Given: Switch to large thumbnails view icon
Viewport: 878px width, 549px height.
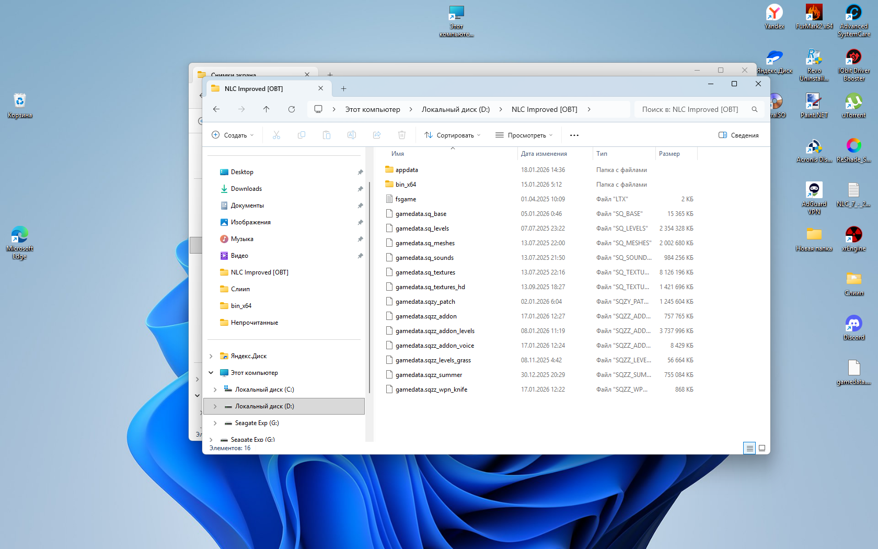Looking at the screenshot, I should coord(762,448).
